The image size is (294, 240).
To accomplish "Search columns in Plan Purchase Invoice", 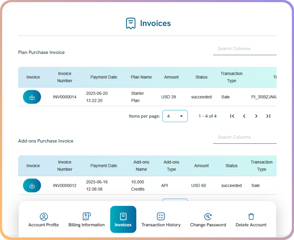I will coord(245,49).
